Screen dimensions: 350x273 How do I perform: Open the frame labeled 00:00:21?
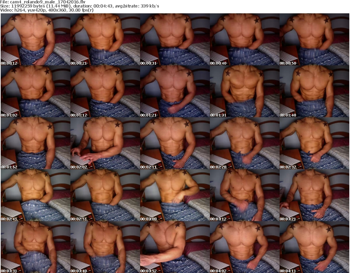[x=105, y=39]
